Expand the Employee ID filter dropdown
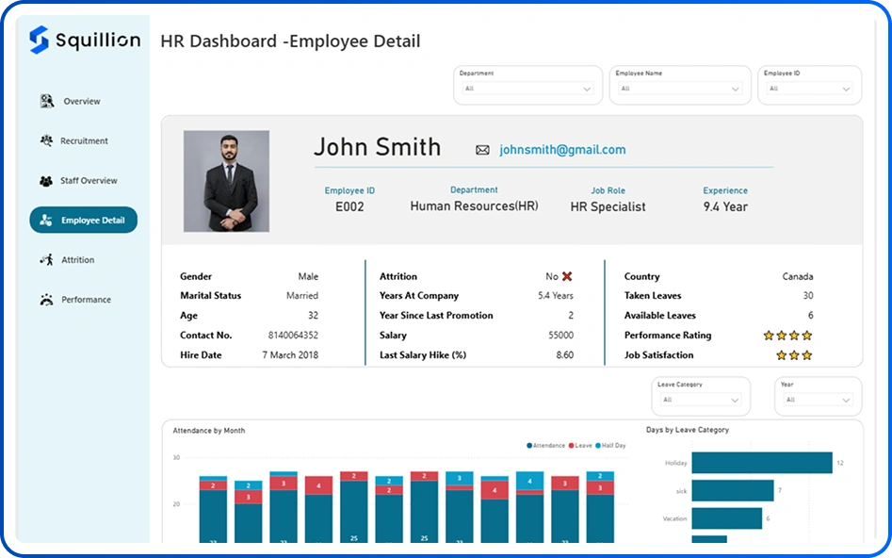Viewport: 892px width, 558px height. click(x=809, y=89)
